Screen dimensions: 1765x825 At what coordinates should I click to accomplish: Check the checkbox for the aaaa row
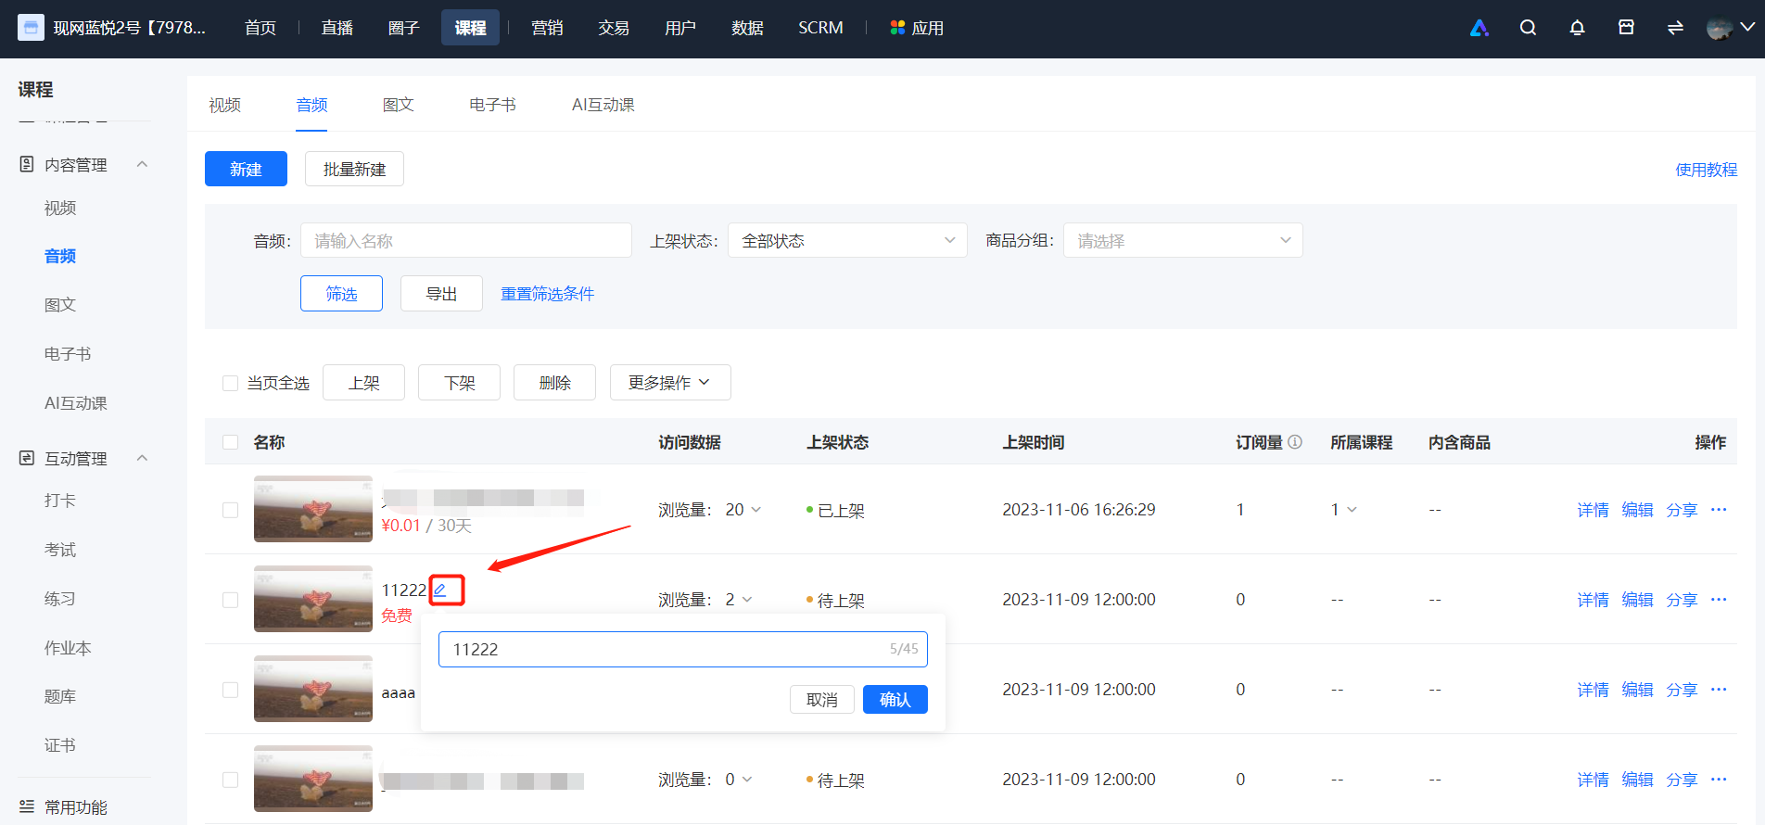231,690
